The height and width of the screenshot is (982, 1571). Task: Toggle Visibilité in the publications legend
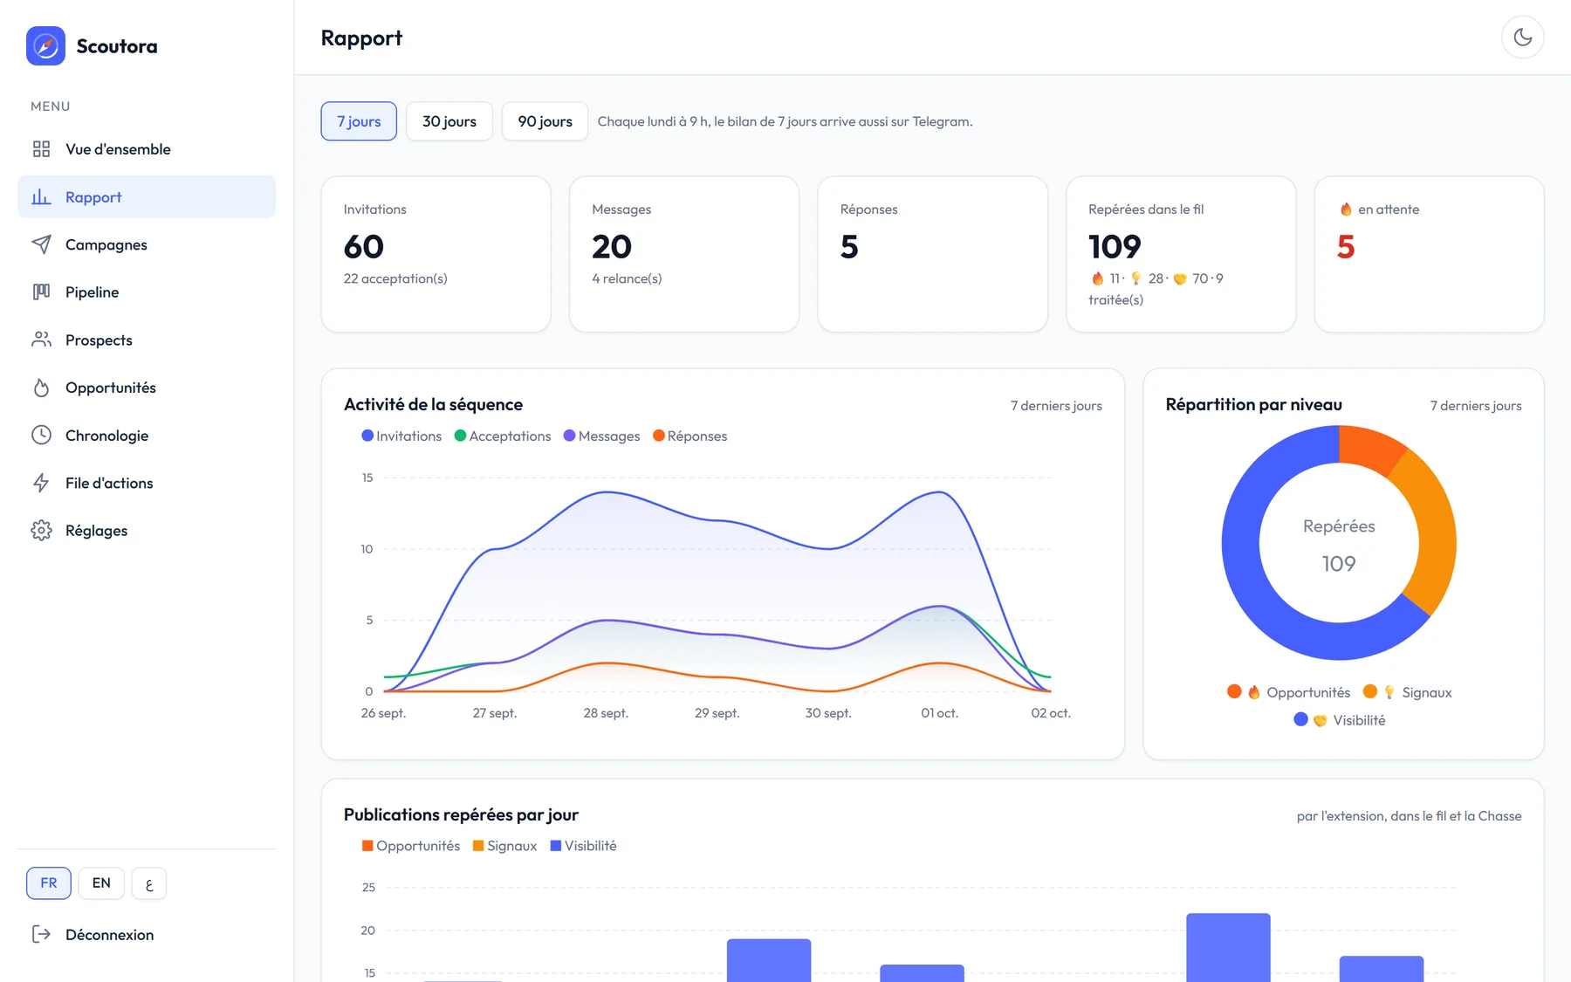click(583, 846)
